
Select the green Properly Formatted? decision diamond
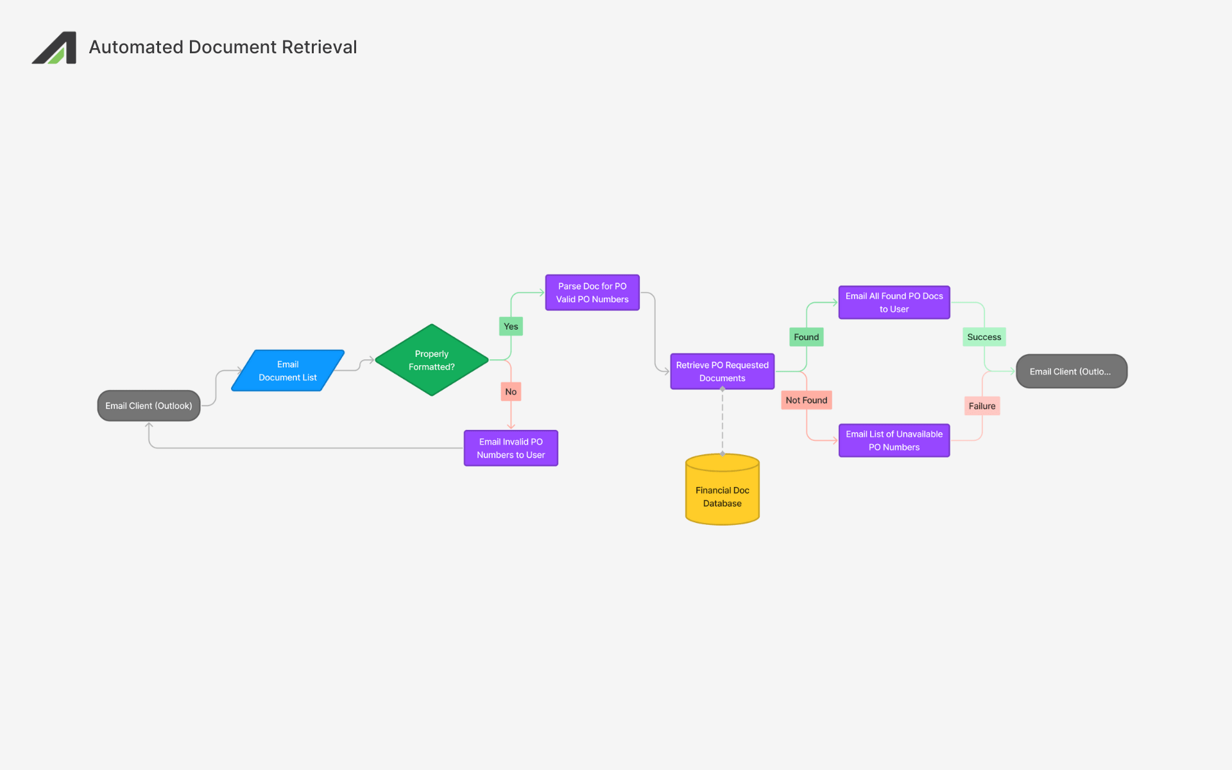coord(431,360)
